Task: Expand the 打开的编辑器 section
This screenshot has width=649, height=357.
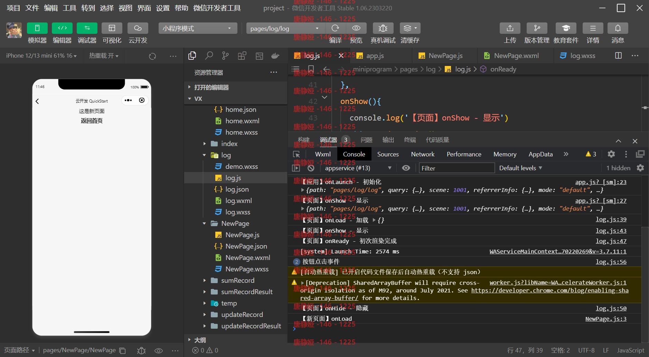Action: tap(236, 87)
